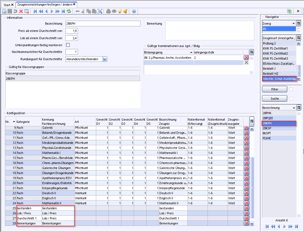The image size is (304, 232).
Task: Click the Suche button
Action: (x=275, y=99)
